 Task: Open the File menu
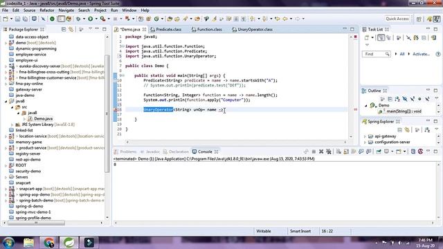[5, 10]
